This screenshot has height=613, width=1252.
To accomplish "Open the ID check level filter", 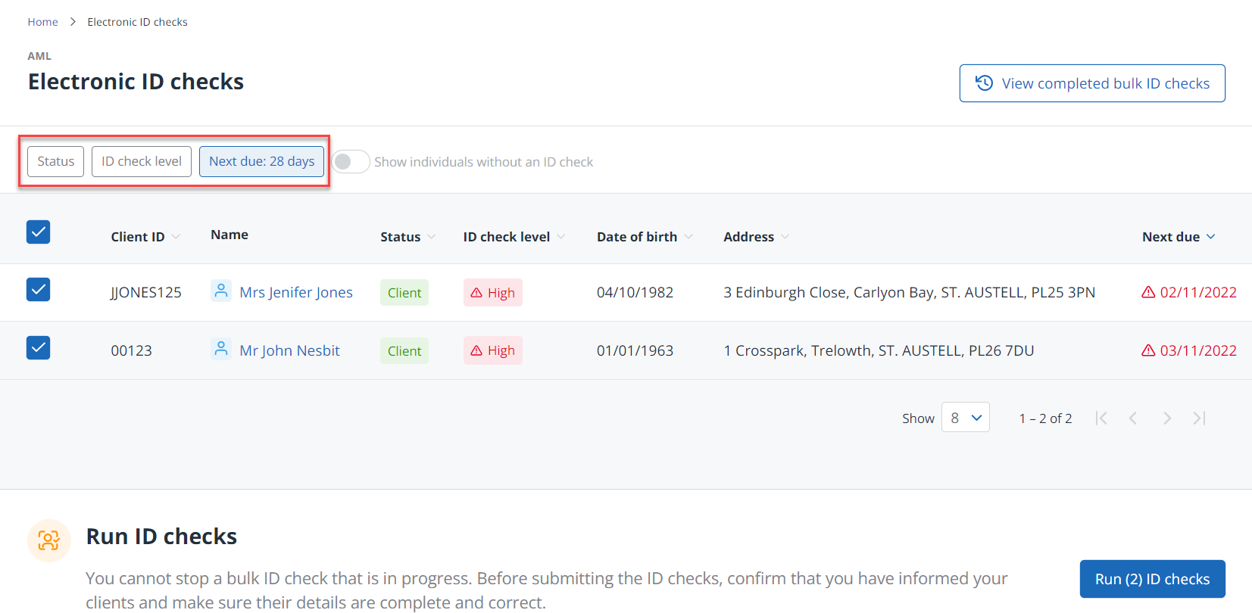I will pos(142,162).
